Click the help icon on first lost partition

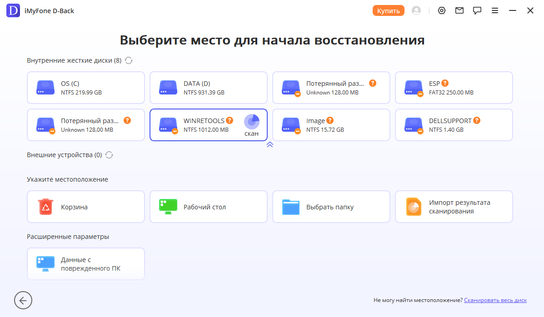tap(373, 83)
